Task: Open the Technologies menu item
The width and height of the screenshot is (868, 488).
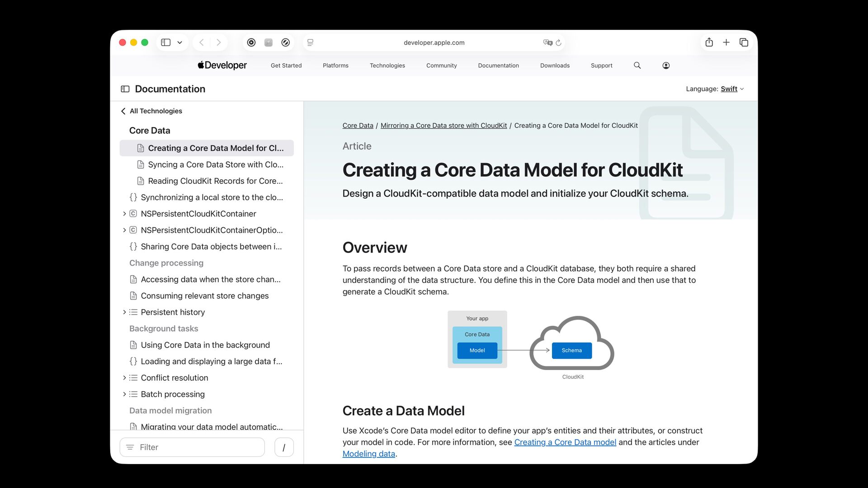Action: click(x=387, y=66)
